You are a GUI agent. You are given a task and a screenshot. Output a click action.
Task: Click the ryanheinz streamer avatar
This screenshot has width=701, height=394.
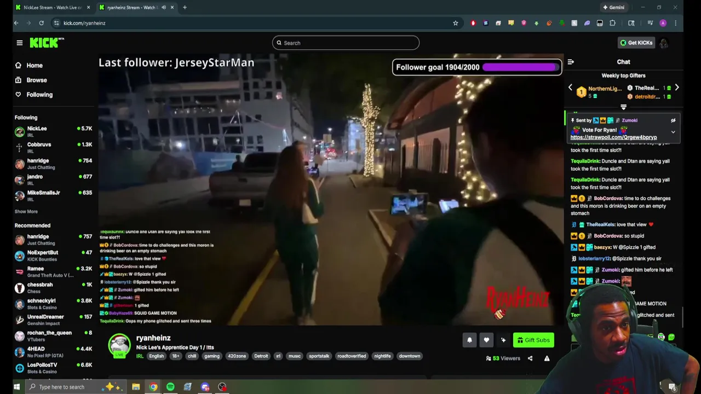119,345
